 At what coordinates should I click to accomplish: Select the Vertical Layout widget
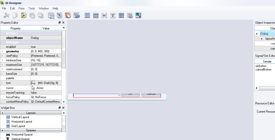tap(18, 117)
